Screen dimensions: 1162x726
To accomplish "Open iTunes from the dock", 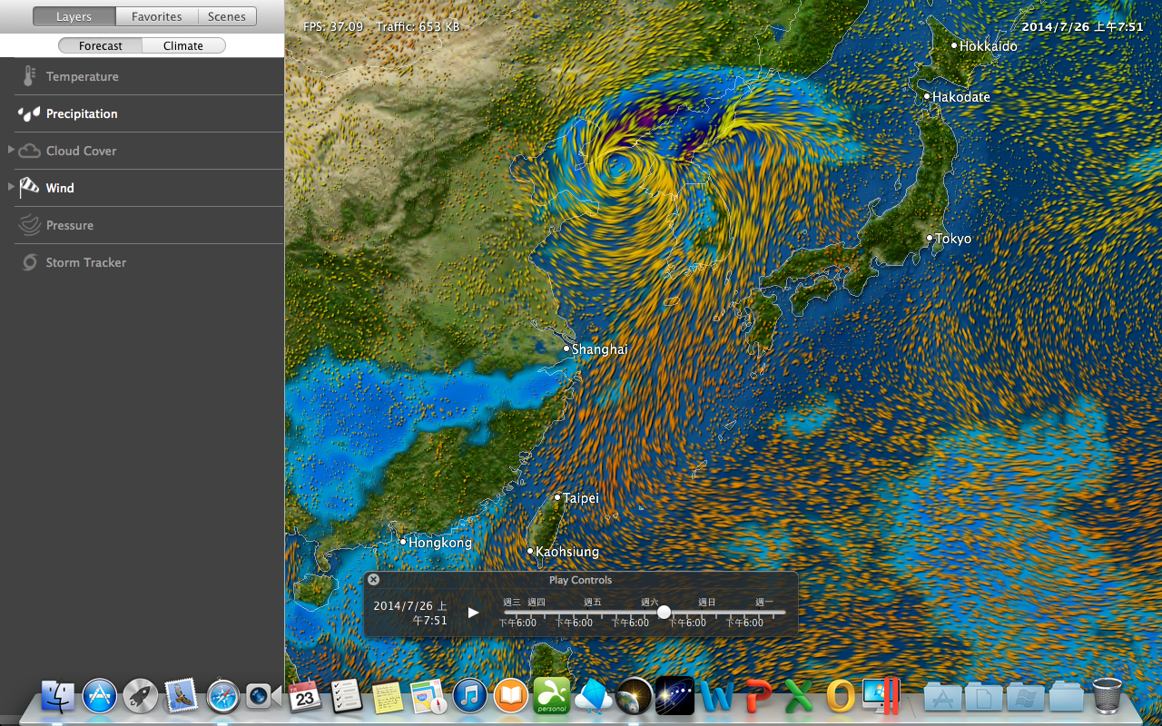I will (x=470, y=697).
